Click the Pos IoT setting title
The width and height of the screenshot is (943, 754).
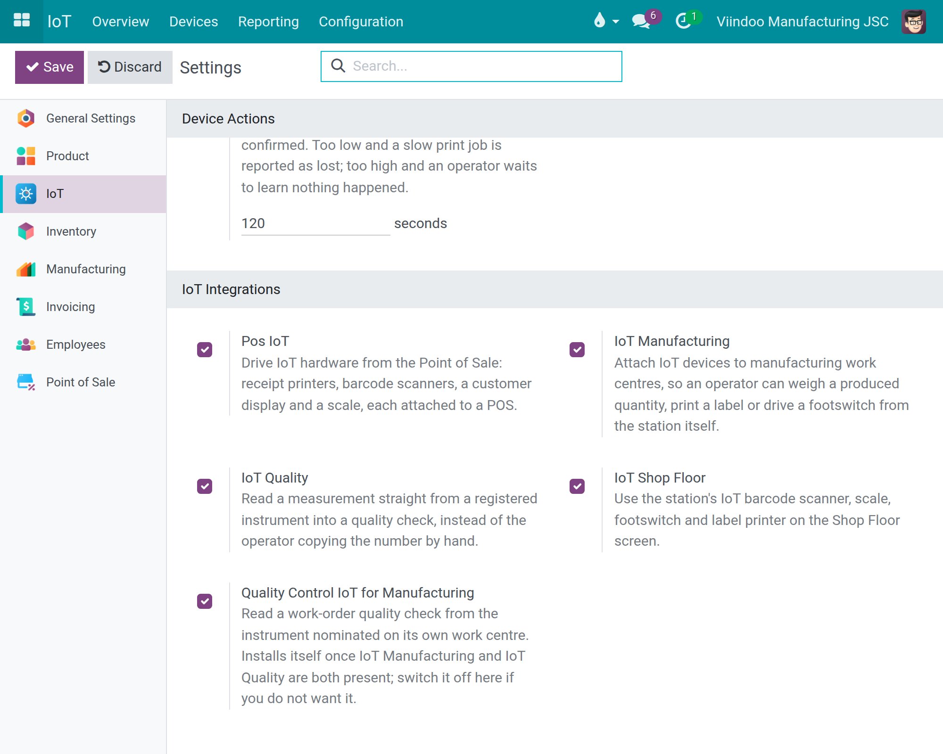[265, 341]
